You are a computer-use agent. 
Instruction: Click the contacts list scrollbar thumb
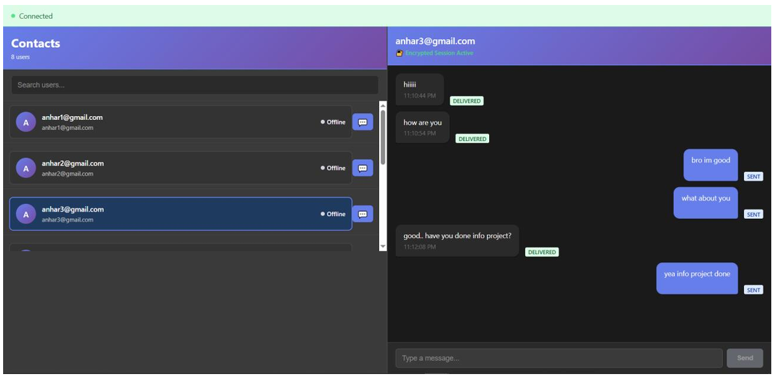coord(383,137)
